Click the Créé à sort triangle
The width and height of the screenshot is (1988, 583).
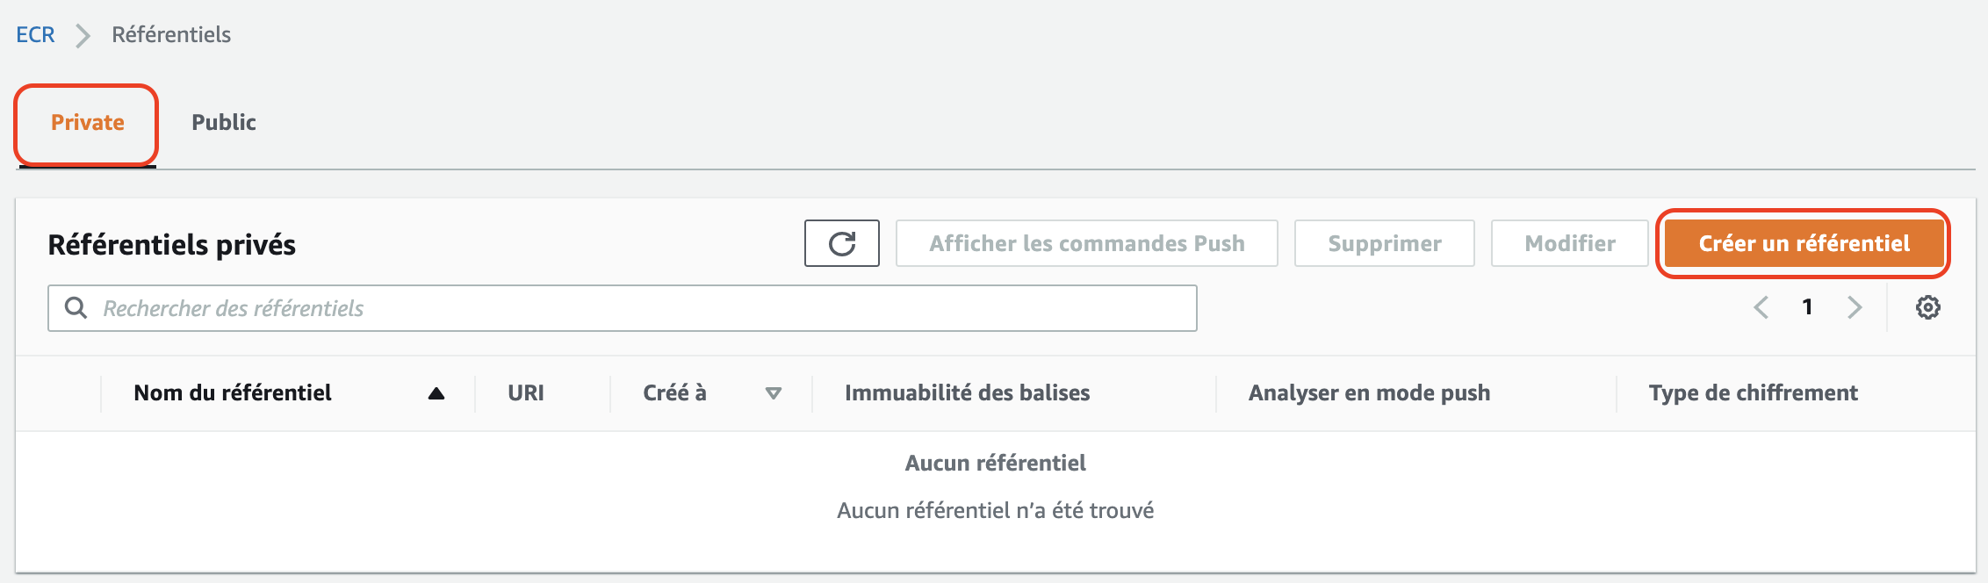(x=773, y=393)
